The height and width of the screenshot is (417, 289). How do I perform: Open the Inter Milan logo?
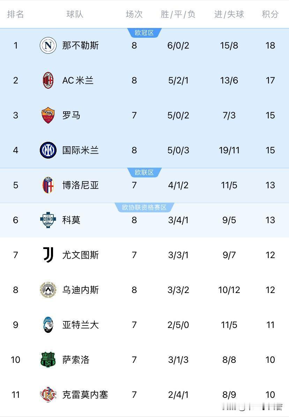coord(48,150)
